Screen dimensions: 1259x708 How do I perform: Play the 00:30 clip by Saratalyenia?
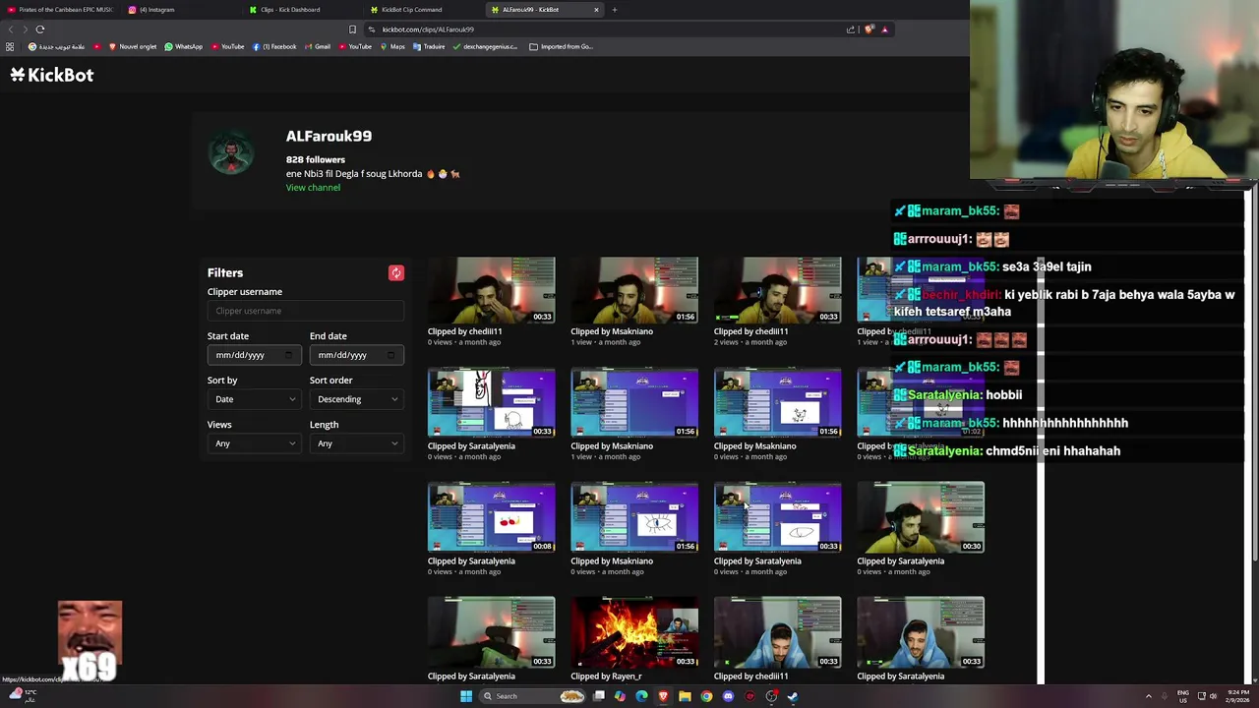(x=921, y=517)
